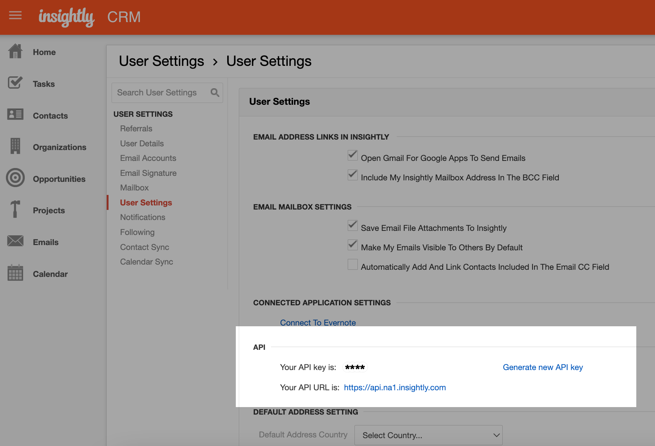Click the Home house icon
The height and width of the screenshot is (446, 655).
pos(15,51)
